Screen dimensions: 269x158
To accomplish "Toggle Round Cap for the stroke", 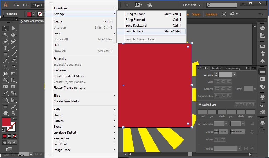I will 223,81.
